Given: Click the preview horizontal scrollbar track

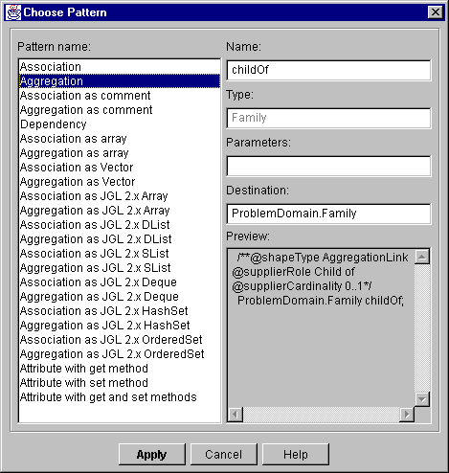Looking at the screenshot, I should pyautogui.click(x=321, y=415).
